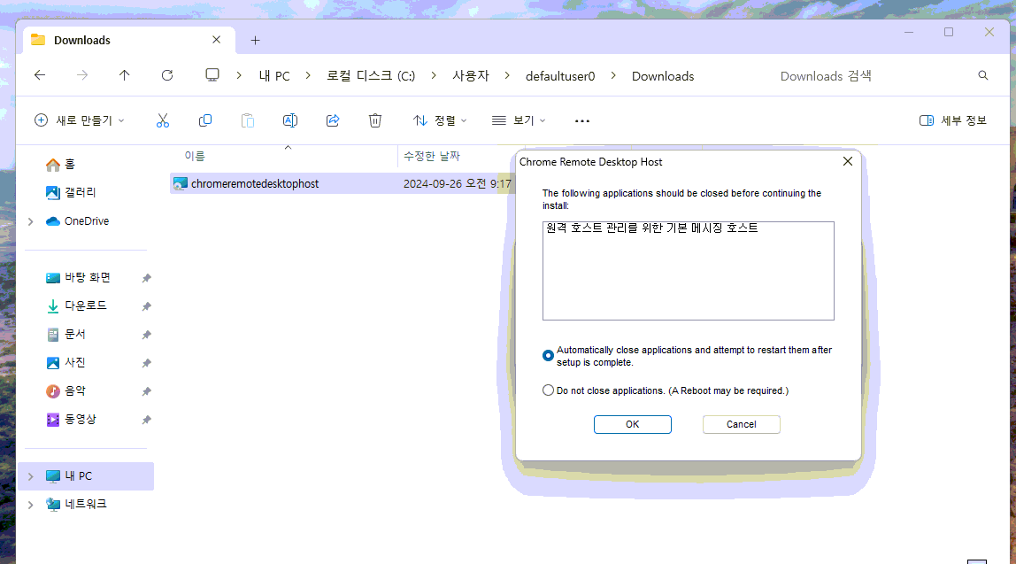1016x564 pixels.
Task: Click the pin icon beside 다운로드
Action: 146,306
